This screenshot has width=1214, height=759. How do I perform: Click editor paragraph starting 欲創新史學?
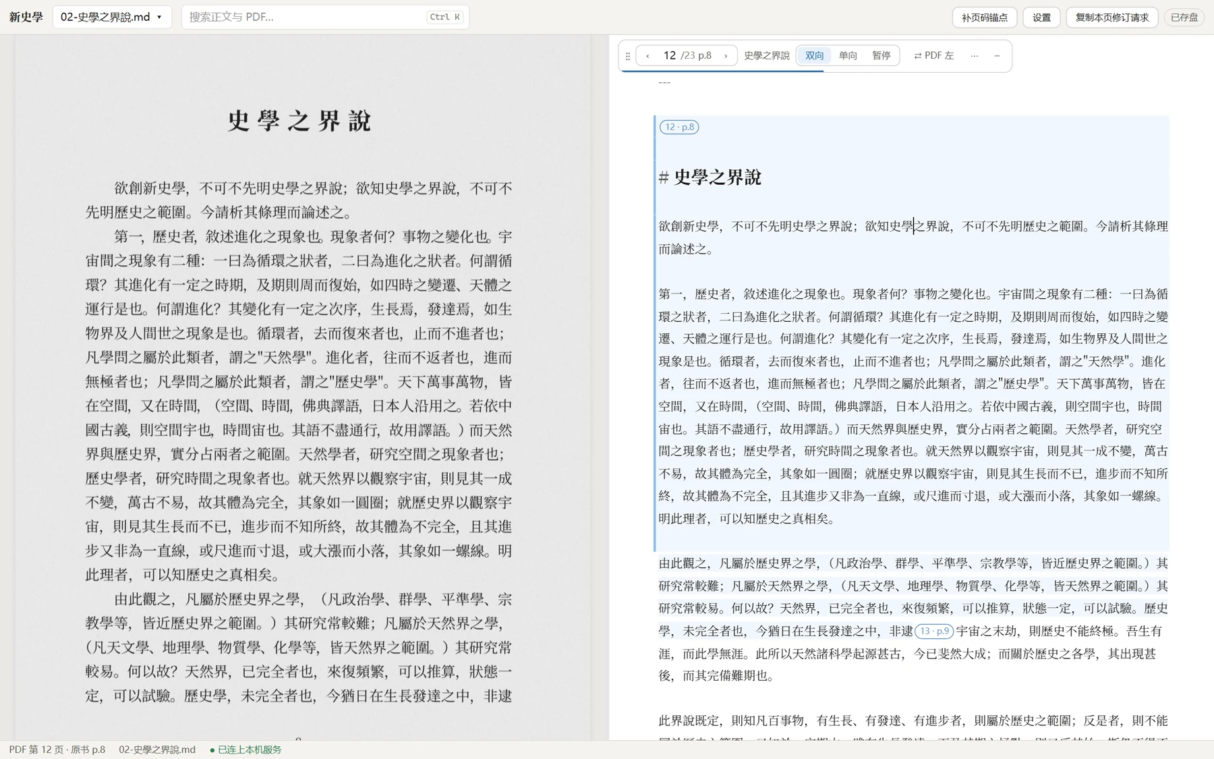click(x=913, y=237)
